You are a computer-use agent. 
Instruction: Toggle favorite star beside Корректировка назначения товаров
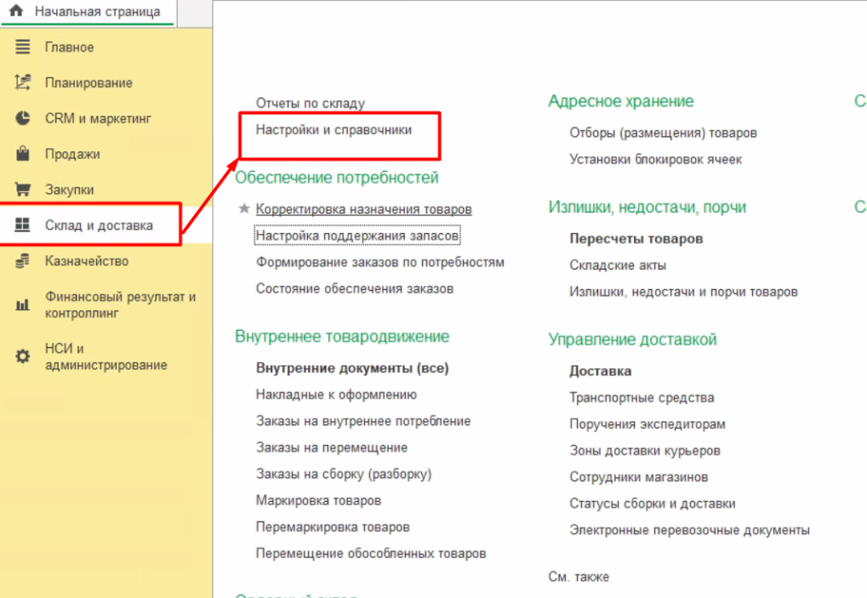[244, 209]
